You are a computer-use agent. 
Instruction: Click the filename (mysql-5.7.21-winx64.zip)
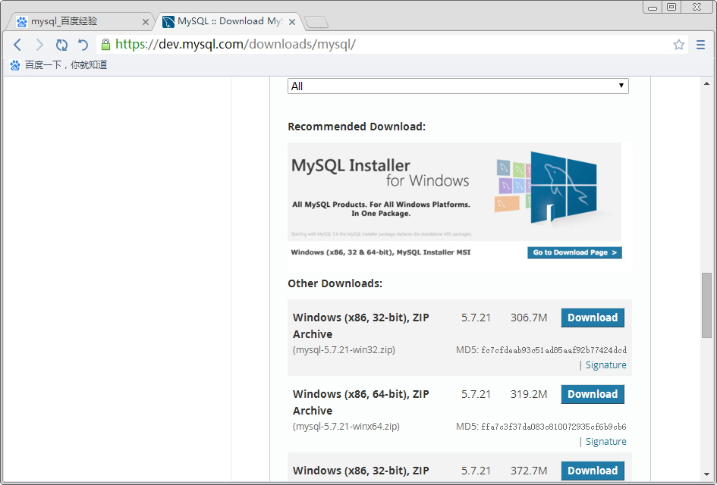346,427
